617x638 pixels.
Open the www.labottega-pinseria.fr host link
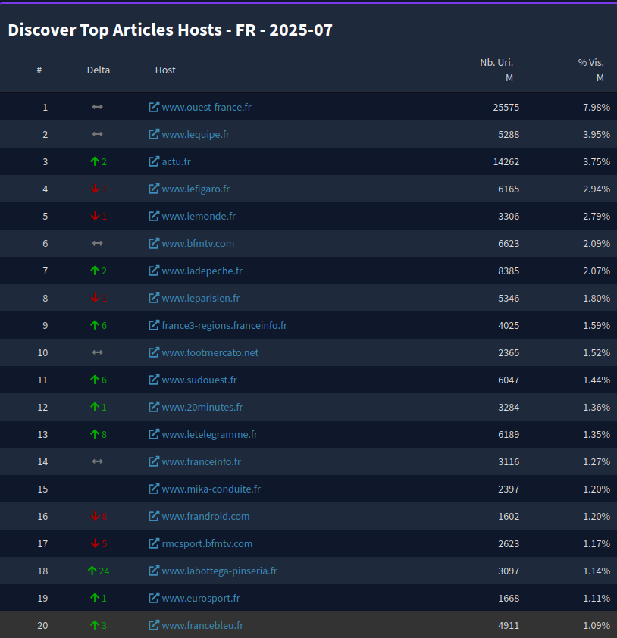pos(219,571)
